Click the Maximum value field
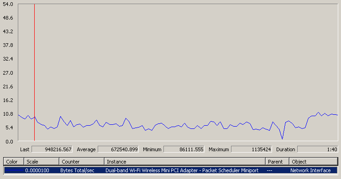The height and width of the screenshot is (179, 341). 252,149
